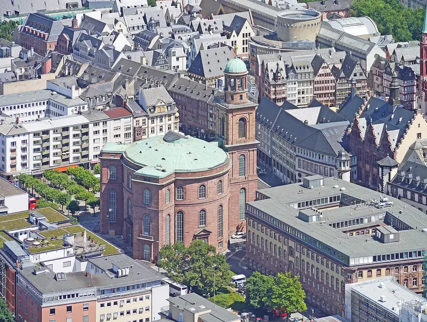
Task: Select the red-tiled roof among the white buildings
Action: tap(117, 113)
